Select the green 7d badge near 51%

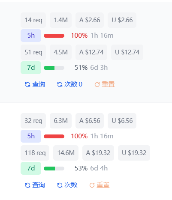point(31,68)
